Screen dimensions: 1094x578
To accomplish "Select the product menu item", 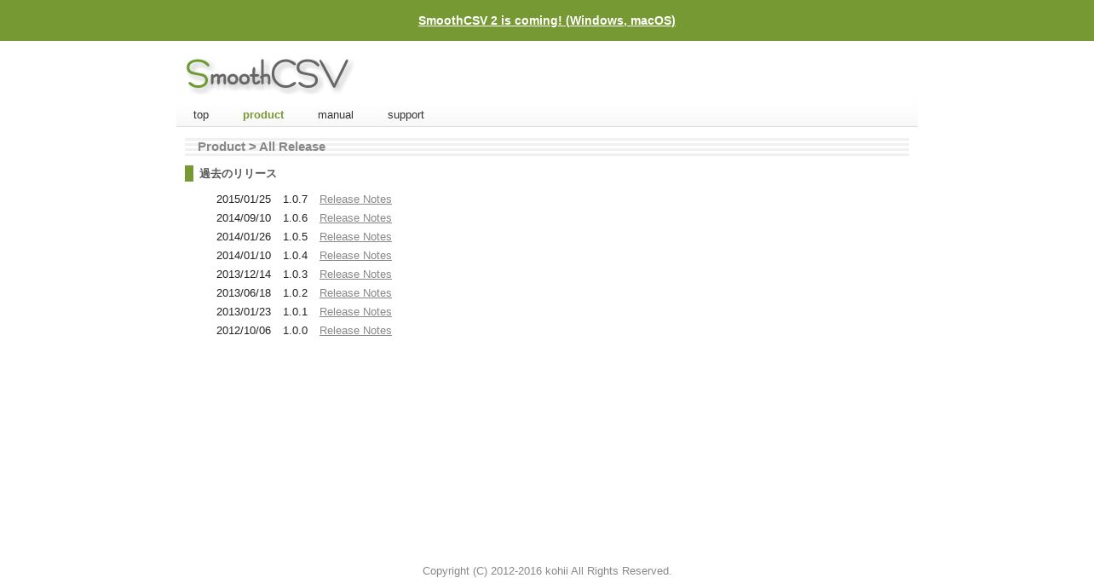I will [263, 115].
